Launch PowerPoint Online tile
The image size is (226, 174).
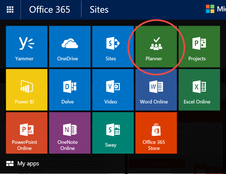(x=27, y=133)
